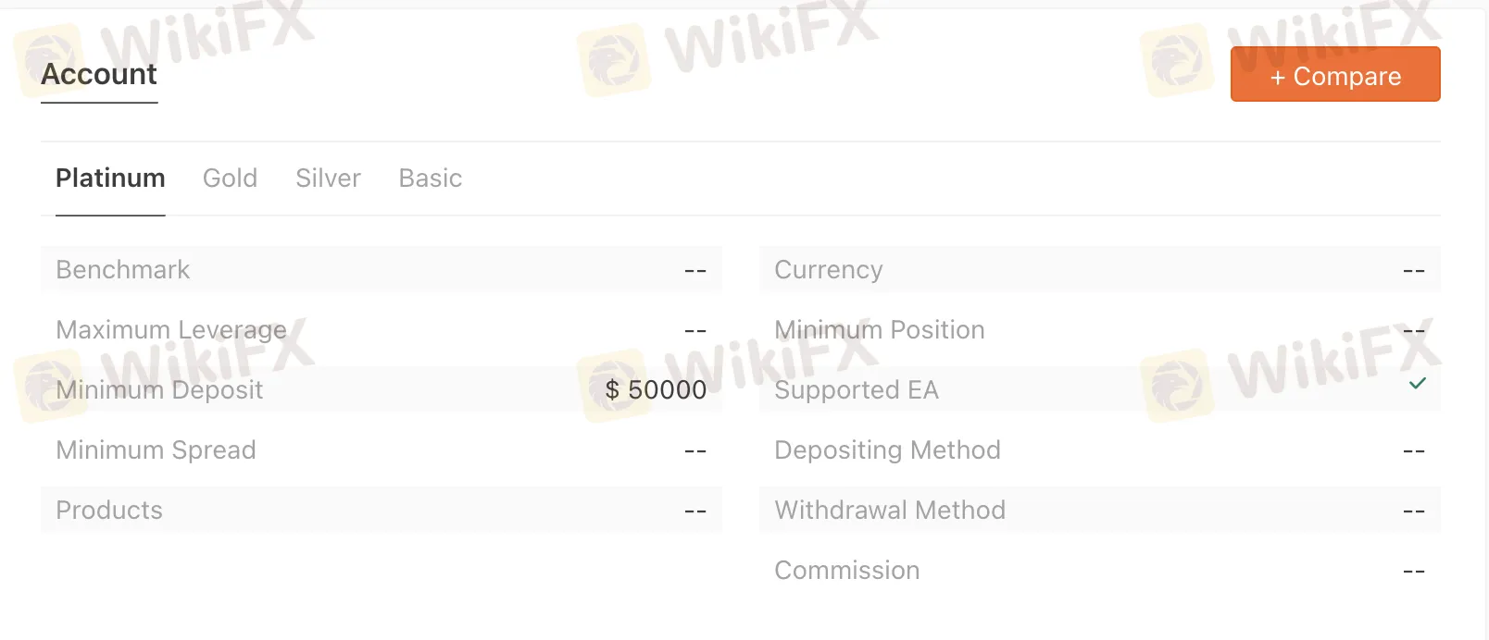Switch to the Gold account tab
The image size is (1489, 640).
230,178
